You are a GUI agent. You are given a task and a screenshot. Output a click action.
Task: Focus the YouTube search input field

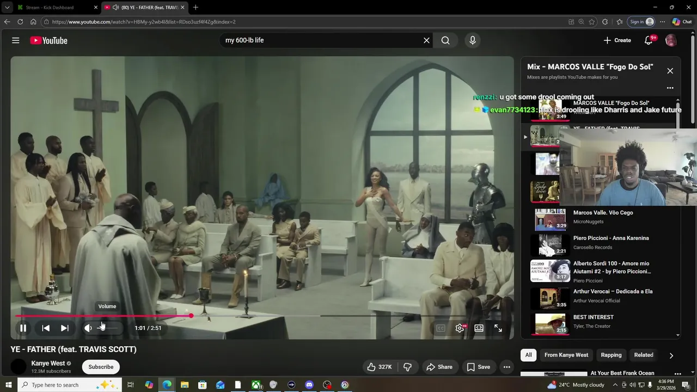pyautogui.click(x=321, y=40)
